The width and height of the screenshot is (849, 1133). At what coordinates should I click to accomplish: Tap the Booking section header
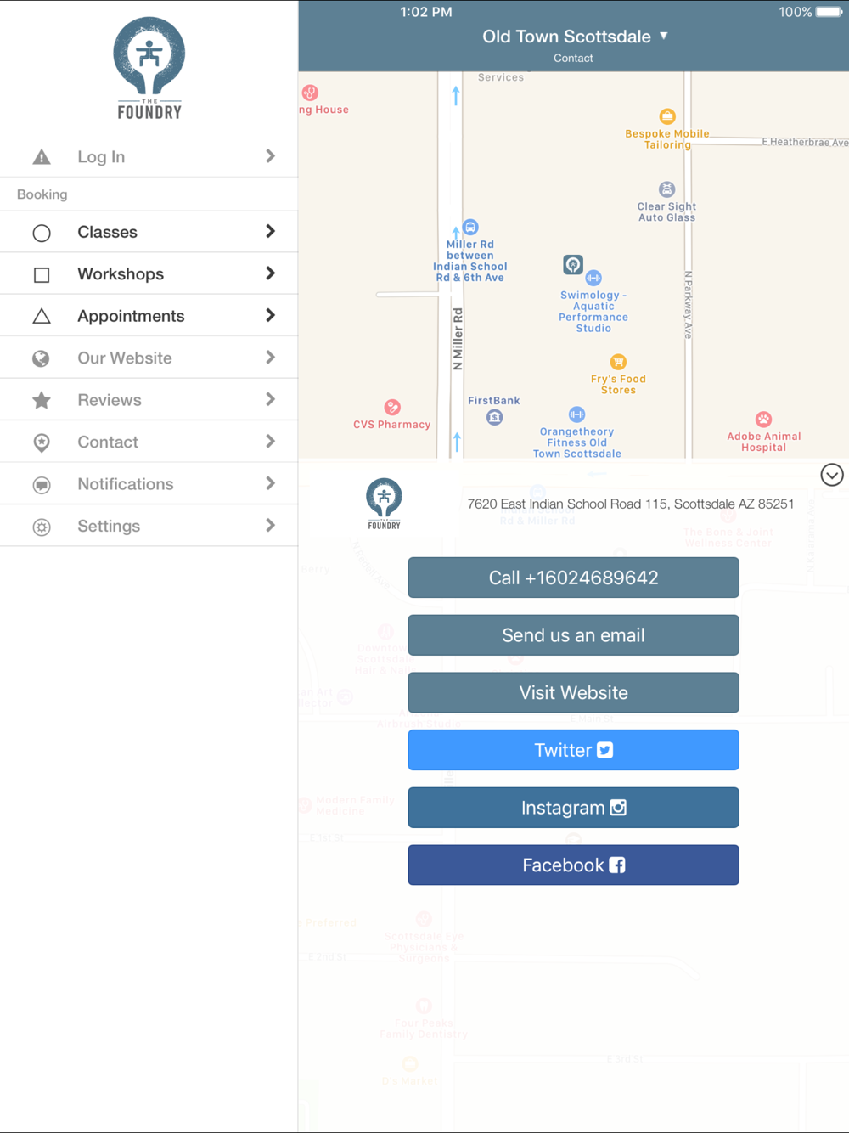(42, 194)
